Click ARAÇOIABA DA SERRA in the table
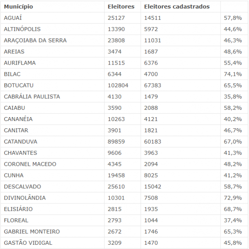 [x=35, y=40]
